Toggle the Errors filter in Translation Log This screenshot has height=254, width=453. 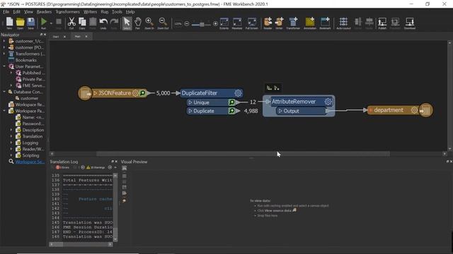point(63,167)
